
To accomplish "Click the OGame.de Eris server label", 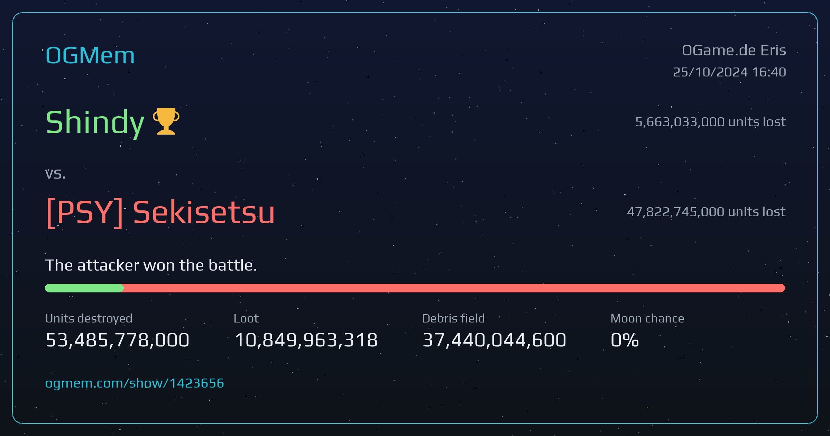I will coord(734,51).
